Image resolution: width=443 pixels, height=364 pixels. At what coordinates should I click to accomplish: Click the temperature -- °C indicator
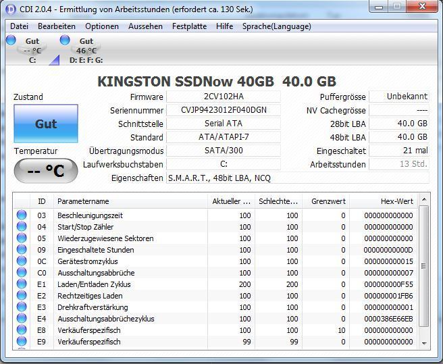point(46,171)
